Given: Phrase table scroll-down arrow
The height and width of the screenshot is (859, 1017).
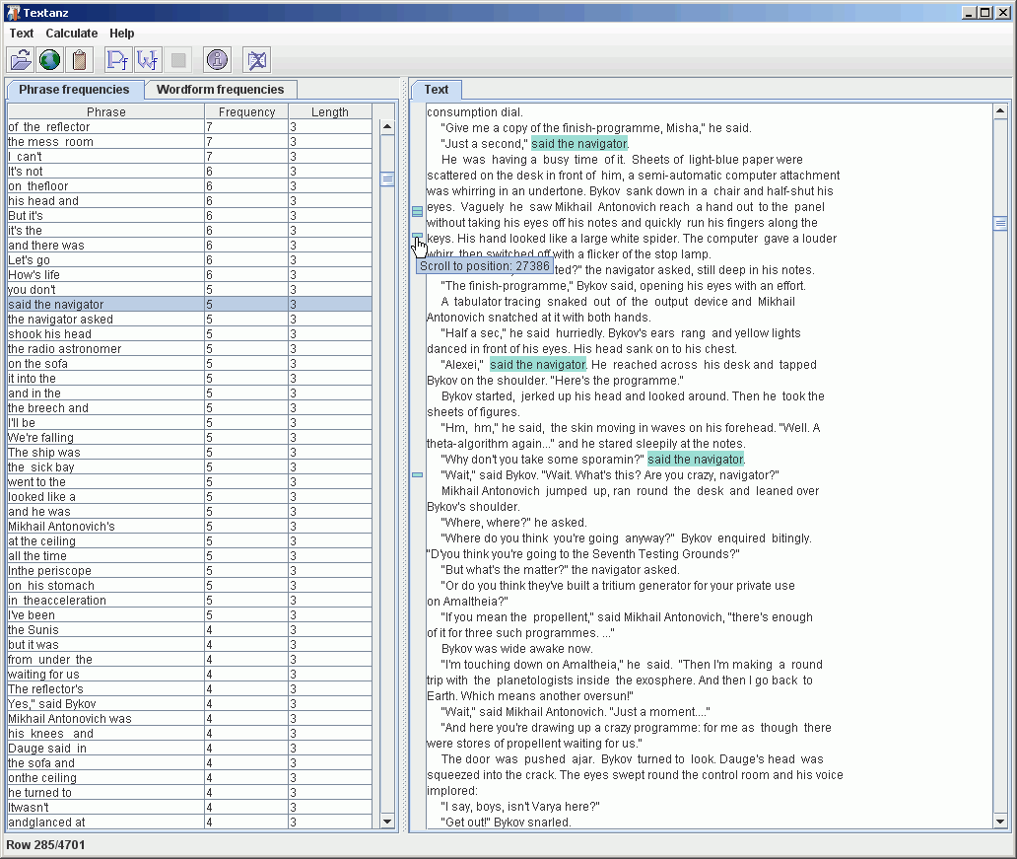Looking at the screenshot, I should (x=387, y=822).
